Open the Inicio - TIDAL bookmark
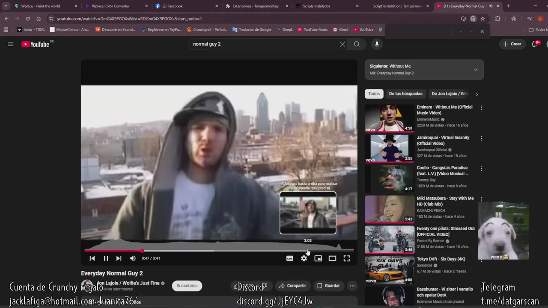The height and width of the screenshot is (308, 548). tap(31, 30)
